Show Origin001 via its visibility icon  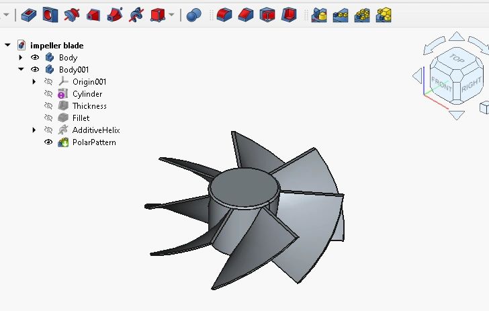tap(48, 82)
